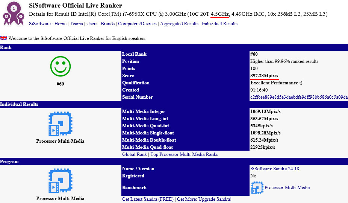Click the 'Excellent Performance ;)' text
Viewport: 348px width, 203px height.
click(x=276, y=83)
